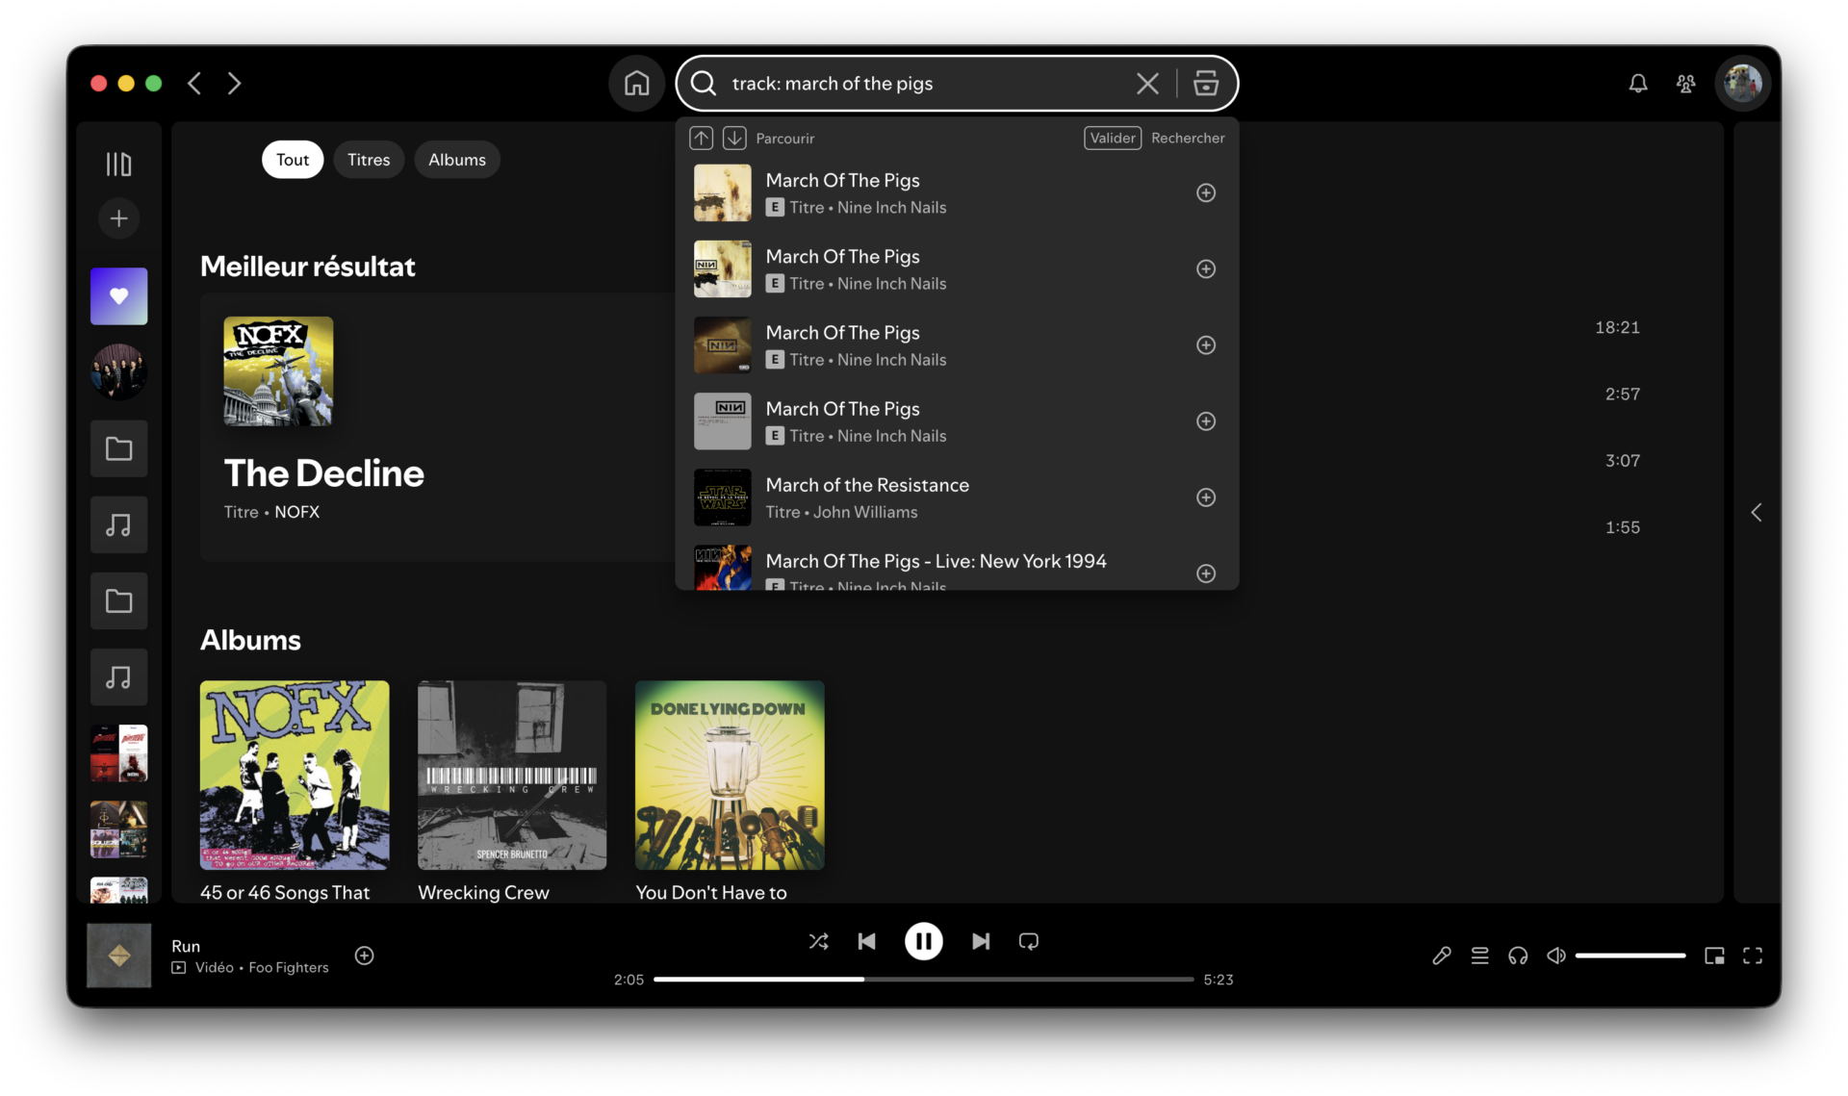Select the Albums filter chip

tap(457, 160)
